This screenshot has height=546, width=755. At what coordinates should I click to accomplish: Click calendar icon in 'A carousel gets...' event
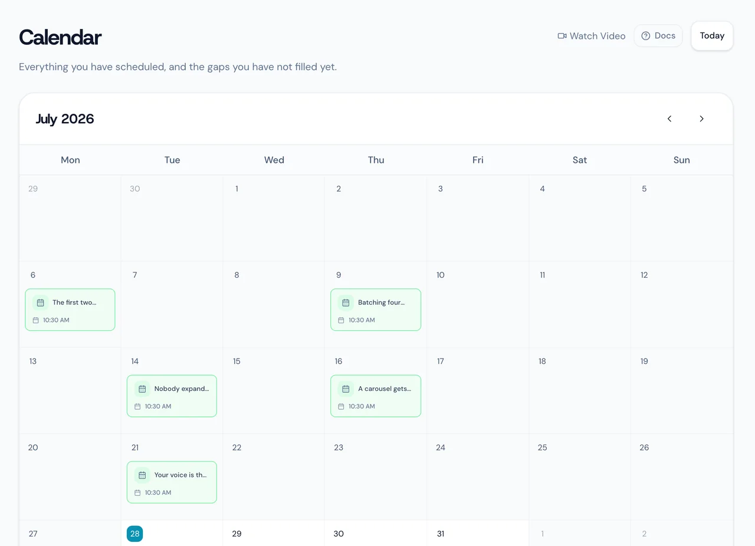click(x=346, y=389)
